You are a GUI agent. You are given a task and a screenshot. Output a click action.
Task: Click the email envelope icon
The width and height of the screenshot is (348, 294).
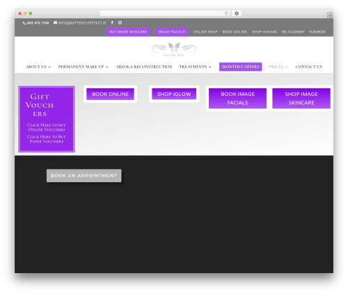pyautogui.click(x=55, y=23)
